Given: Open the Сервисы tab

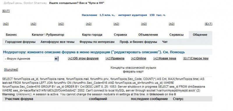Looking at the screenshot, I should pos(176,35).
